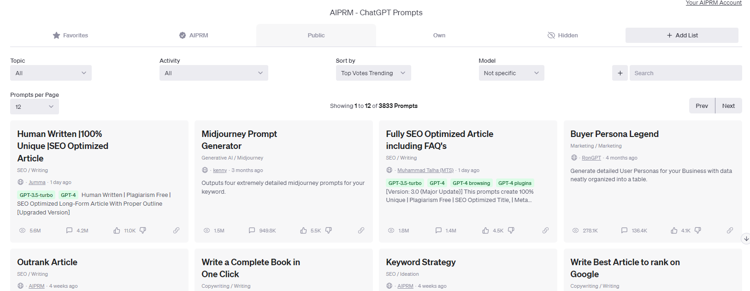Click views eye icon on Buyer Persona Legend
The height and width of the screenshot is (291, 750).
click(x=575, y=230)
